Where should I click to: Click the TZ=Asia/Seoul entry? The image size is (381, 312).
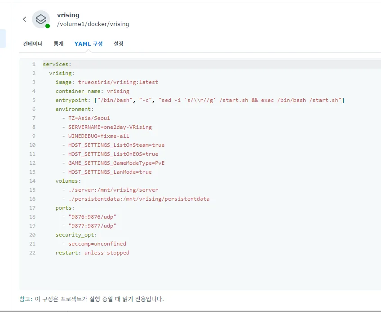point(89,118)
